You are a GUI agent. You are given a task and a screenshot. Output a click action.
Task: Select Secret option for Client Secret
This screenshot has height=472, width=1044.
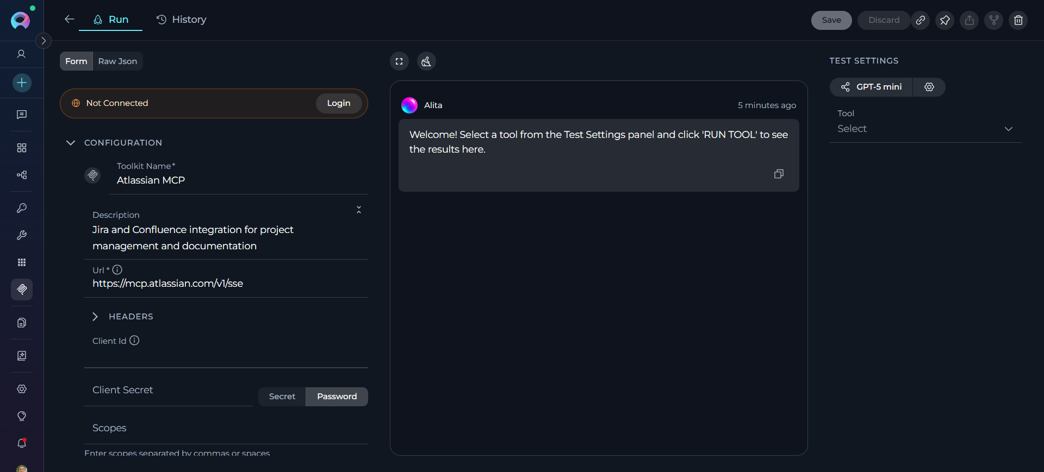[x=282, y=397]
